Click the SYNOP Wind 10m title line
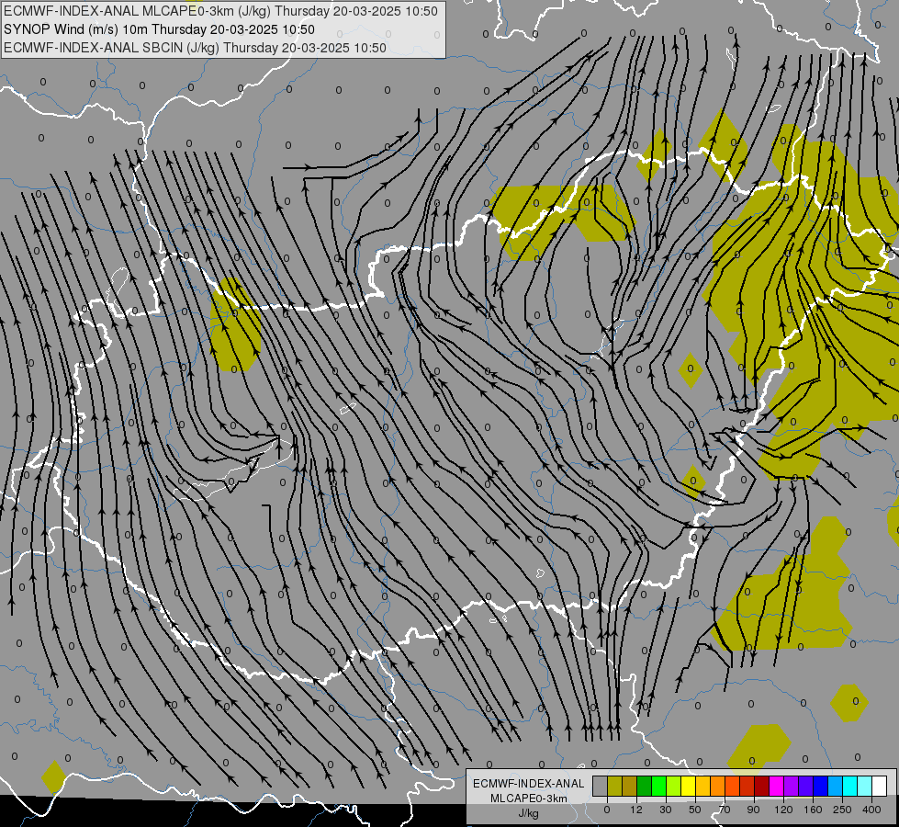The width and height of the screenshot is (899, 827). pyautogui.click(x=159, y=29)
